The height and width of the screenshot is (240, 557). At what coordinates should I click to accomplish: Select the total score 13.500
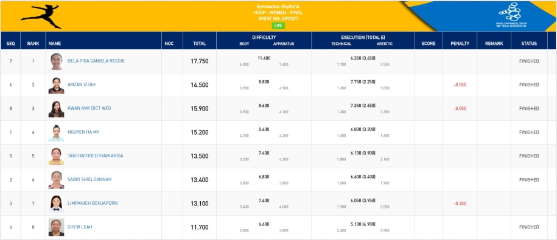click(x=199, y=156)
